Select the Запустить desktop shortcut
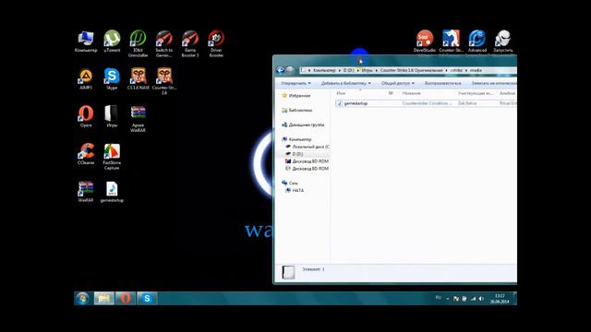The height and width of the screenshot is (332, 591). (x=503, y=41)
